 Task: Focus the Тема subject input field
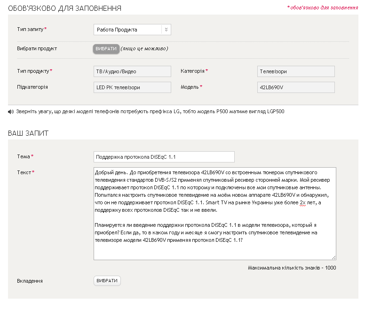point(164,157)
